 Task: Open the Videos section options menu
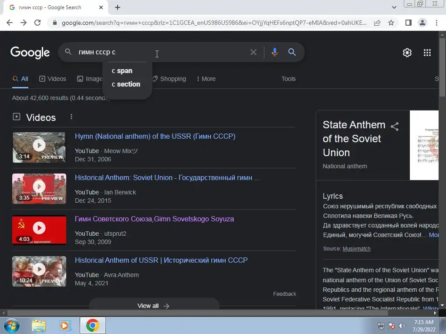tap(71, 117)
